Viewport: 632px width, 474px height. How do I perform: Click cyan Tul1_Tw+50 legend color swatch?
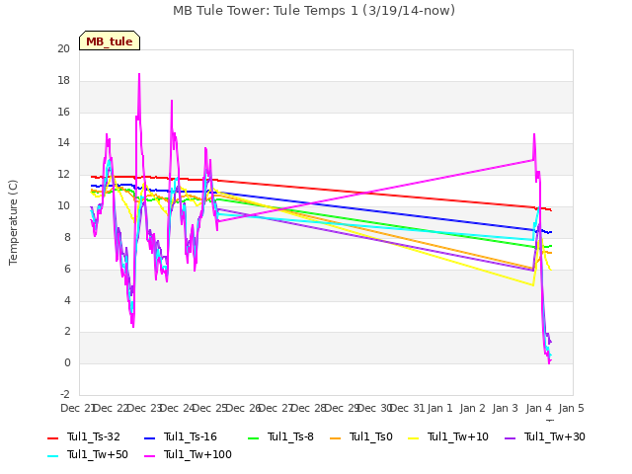pyautogui.click(x=52, y=456)
